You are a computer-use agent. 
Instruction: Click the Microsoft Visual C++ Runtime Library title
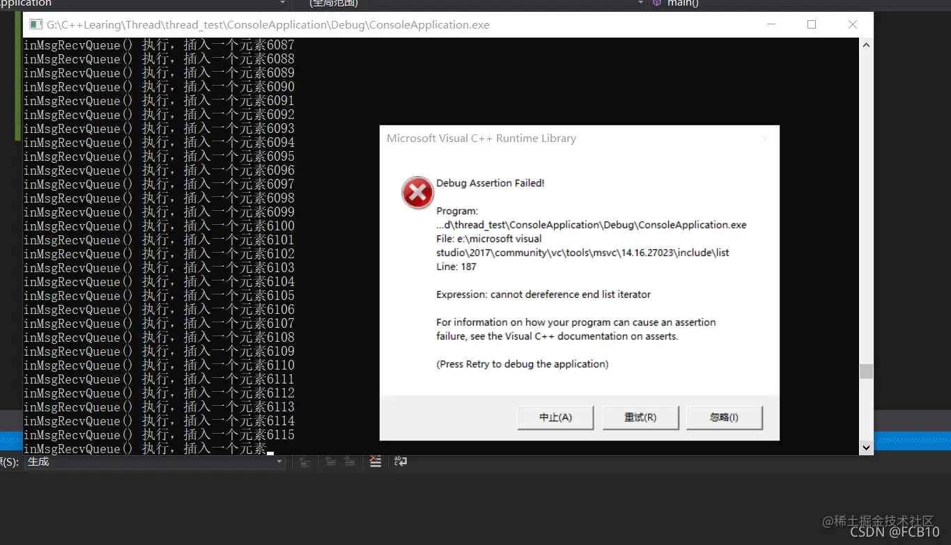click(x=481, y=139)
